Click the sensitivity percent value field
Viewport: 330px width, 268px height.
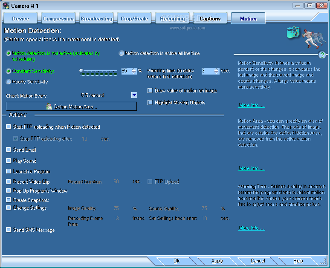(126, 71)
